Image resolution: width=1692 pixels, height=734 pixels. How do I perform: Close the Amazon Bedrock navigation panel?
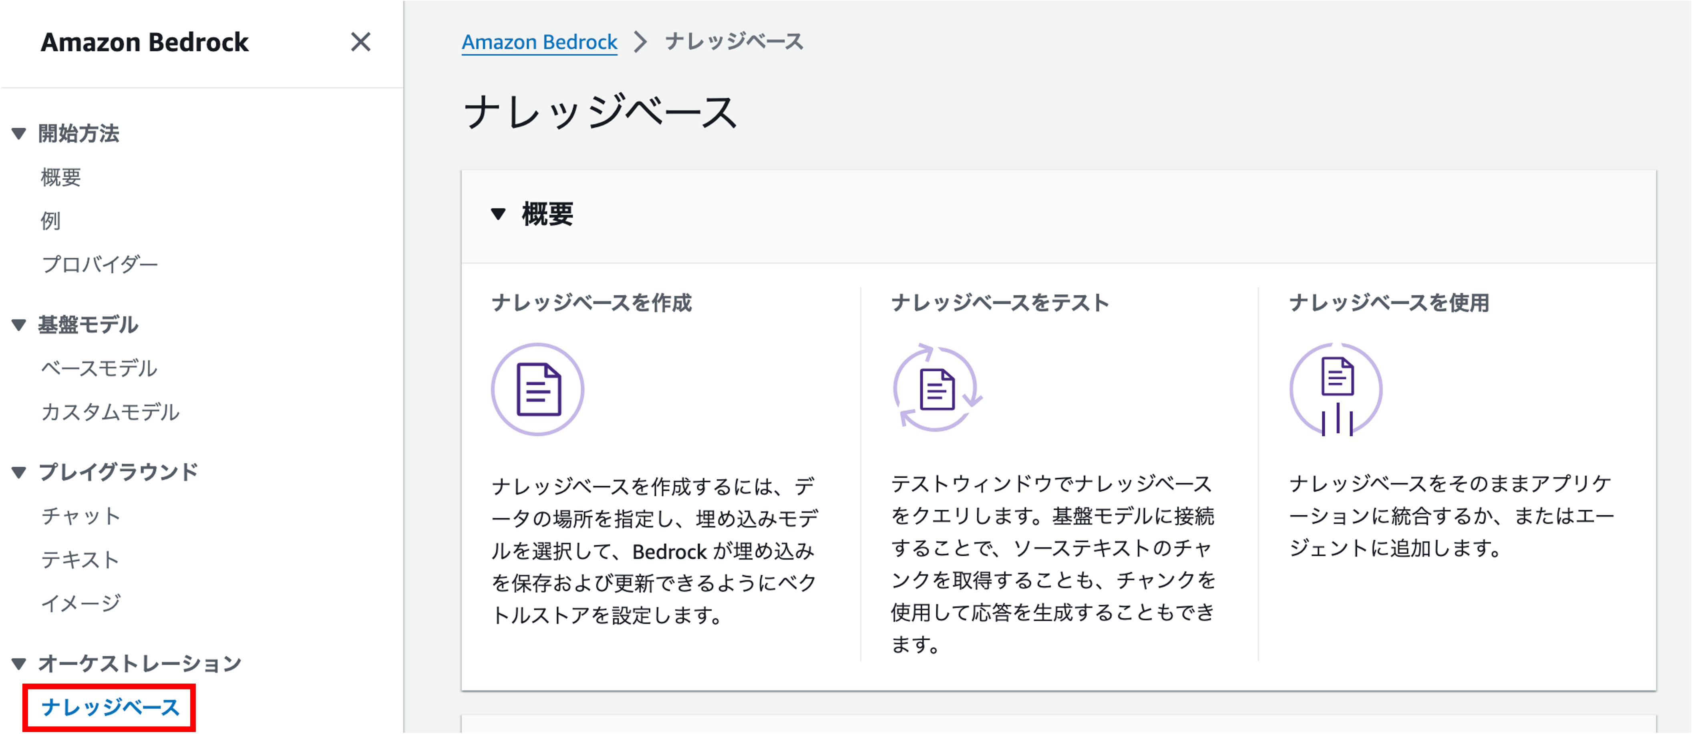(360, 42)
